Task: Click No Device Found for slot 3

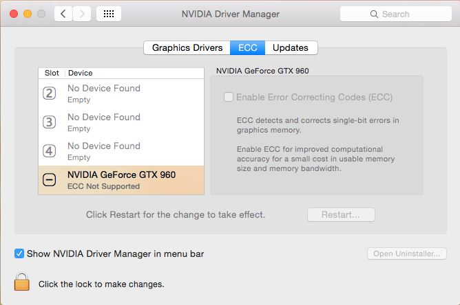Action: click(x=104, y=117)
